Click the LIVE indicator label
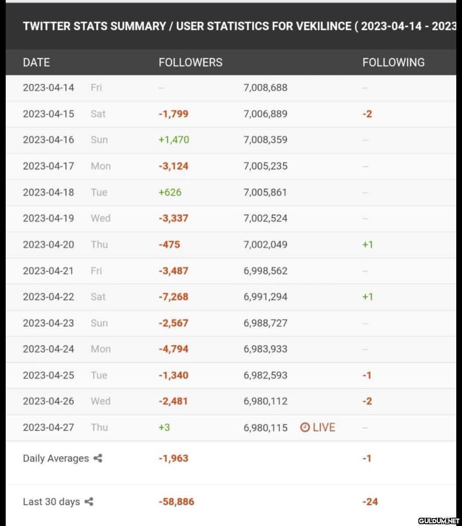 [324, 427]
